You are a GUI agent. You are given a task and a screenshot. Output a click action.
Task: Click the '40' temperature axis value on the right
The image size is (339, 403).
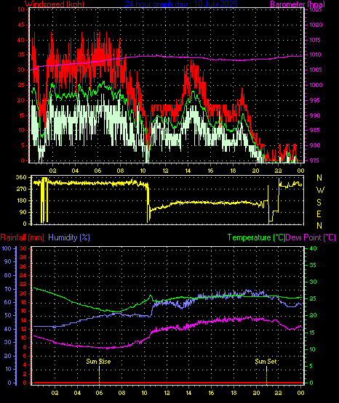pos(313,248)
